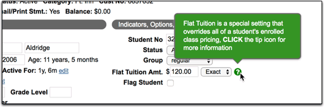The height and width of the screenshot is (107, 324).
Task: Click the Flat Tuition Amt. label
Action: 137,72
